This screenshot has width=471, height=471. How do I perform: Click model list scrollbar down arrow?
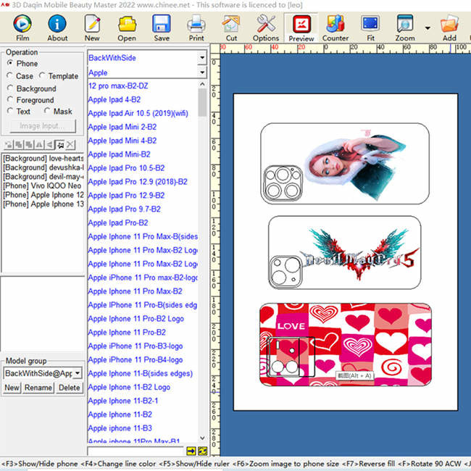[x=202, y=438]
